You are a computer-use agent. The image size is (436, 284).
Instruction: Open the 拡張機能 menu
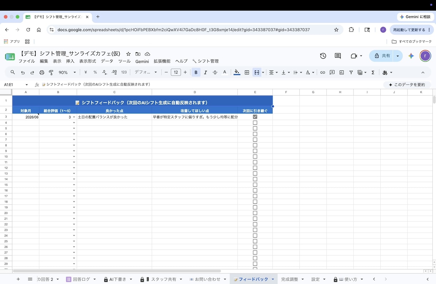162,61
